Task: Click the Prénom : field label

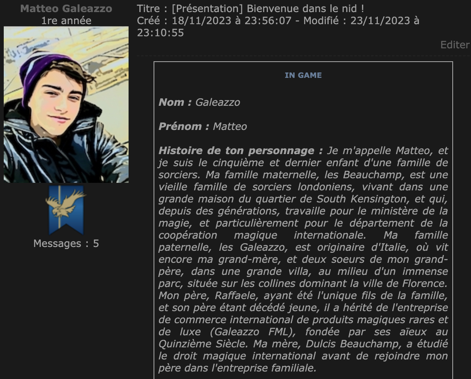Action: click(x=184, y=126)
